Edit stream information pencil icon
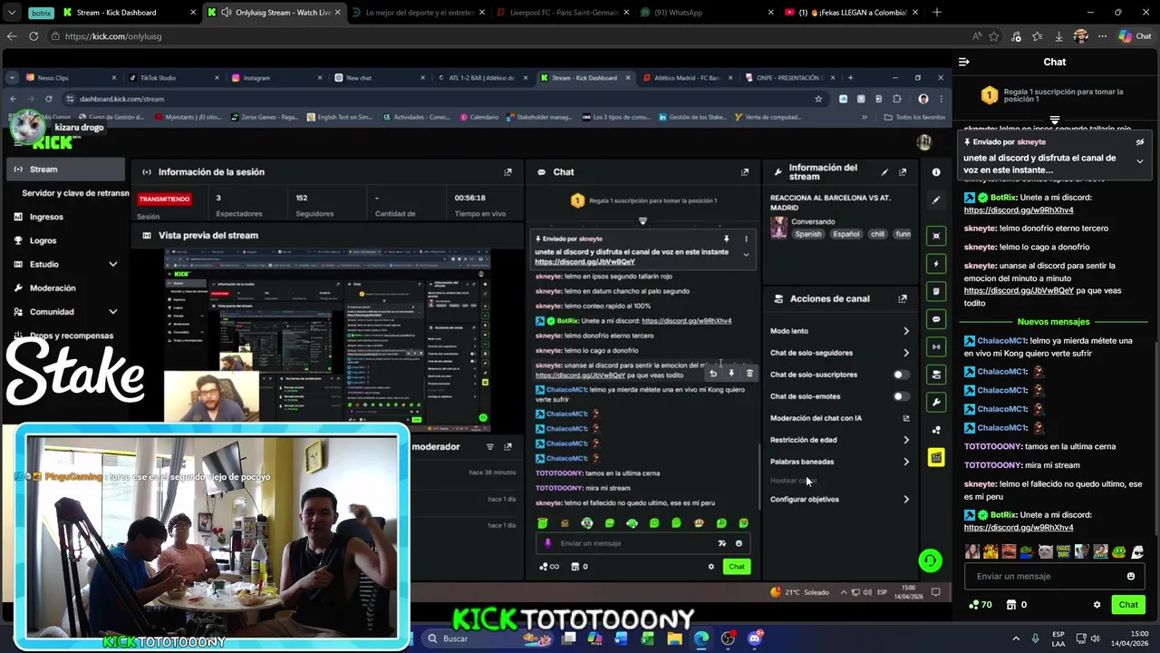 (884, 171)
